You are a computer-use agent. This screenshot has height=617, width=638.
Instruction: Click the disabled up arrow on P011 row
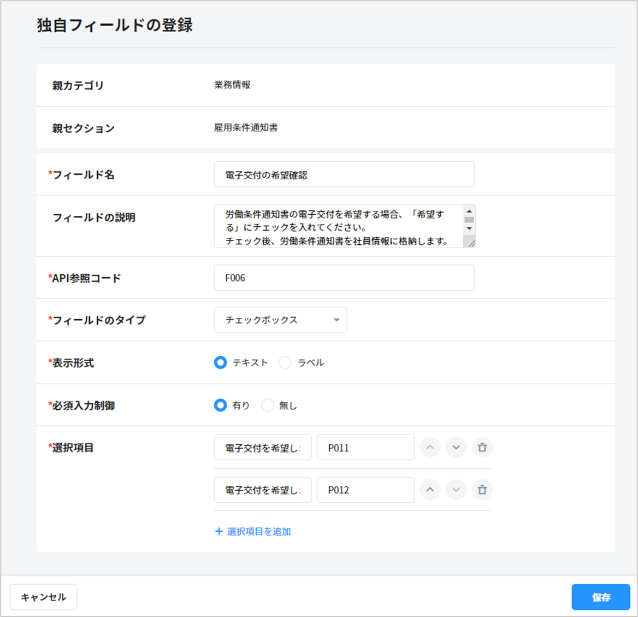[430, 448]
